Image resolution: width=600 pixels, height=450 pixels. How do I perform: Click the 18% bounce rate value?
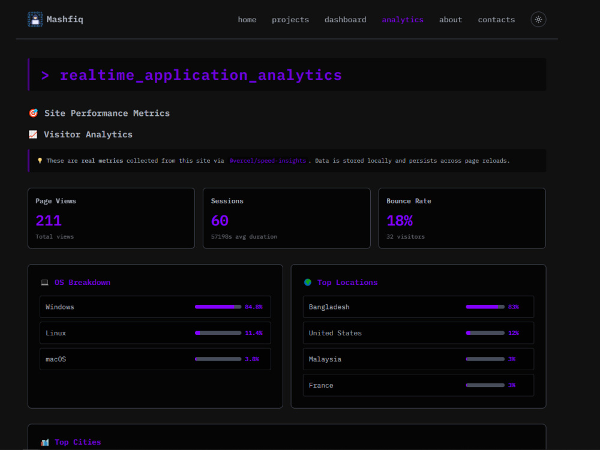[x=400, y=221]
